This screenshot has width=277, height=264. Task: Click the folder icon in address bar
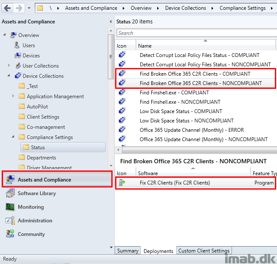(x=40, y=8)
